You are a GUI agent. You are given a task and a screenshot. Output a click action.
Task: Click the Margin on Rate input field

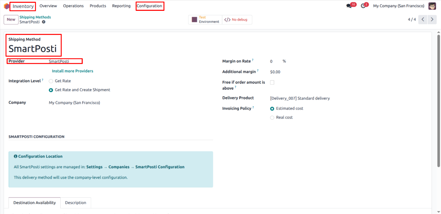coord(274,62)
